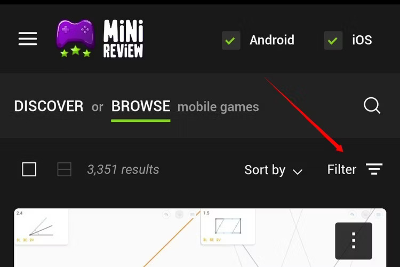
Task: Open the hamburger navigation menu
Action: 28,38
